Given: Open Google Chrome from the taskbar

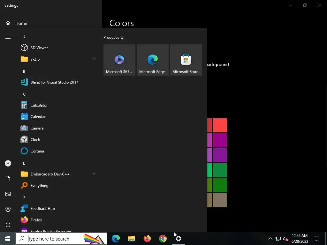Looking at the screenshot, I should (163, 239).
